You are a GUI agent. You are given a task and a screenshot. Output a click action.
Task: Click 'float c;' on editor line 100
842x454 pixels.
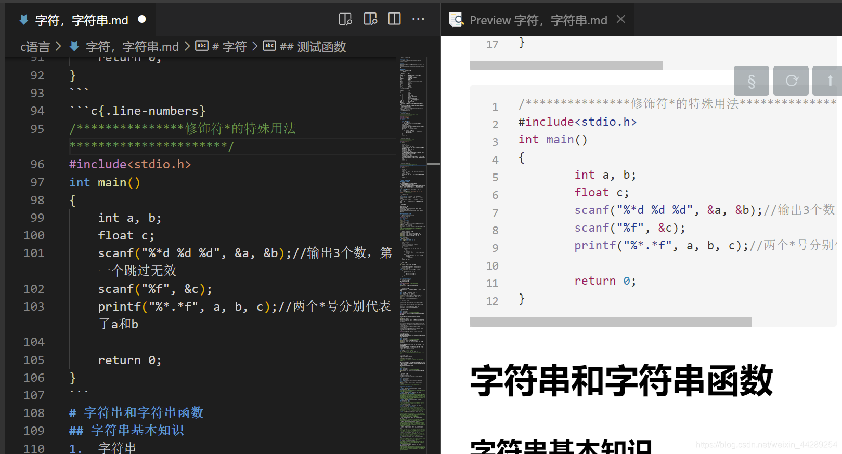(126, 235)
